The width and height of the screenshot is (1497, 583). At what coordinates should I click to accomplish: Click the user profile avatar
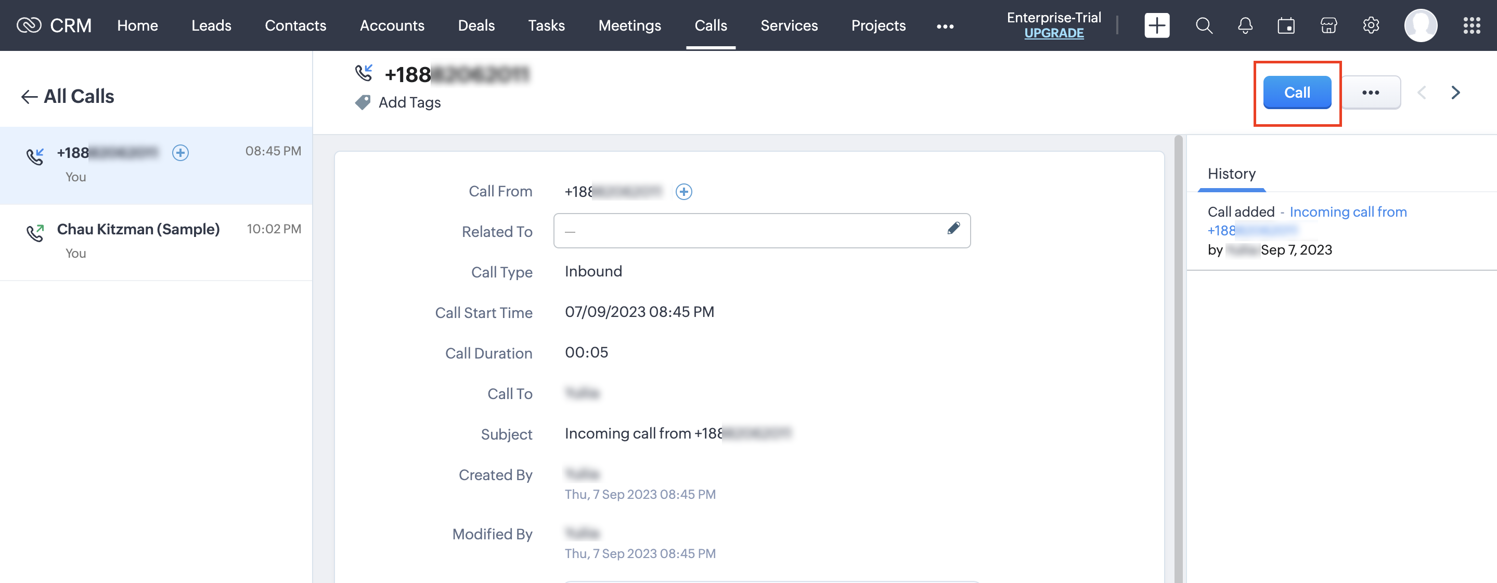pos(1421,25)
